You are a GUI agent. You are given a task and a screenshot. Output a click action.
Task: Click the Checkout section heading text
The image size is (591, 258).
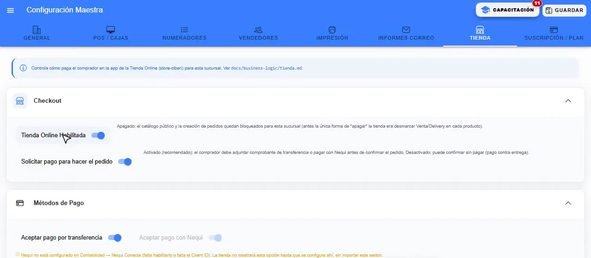pyautogui.click(x=48, y=101)
